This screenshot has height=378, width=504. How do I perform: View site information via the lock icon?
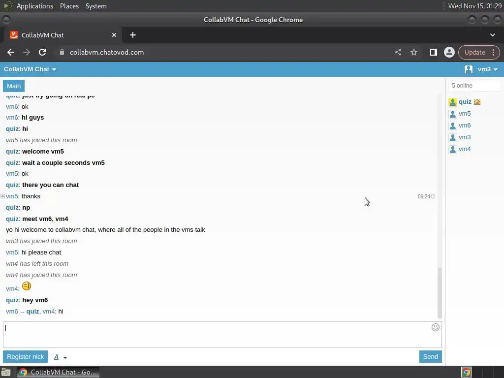(x=62, y=52)
